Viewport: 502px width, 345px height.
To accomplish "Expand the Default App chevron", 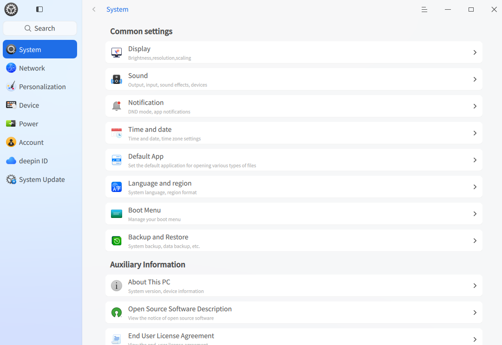I will coord(475,160).
